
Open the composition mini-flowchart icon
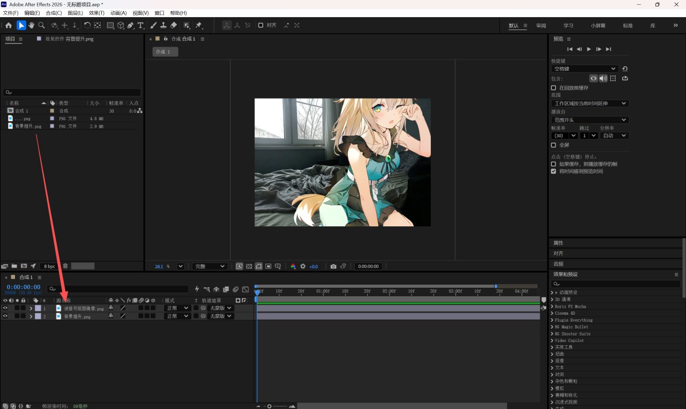pos(206,289)
